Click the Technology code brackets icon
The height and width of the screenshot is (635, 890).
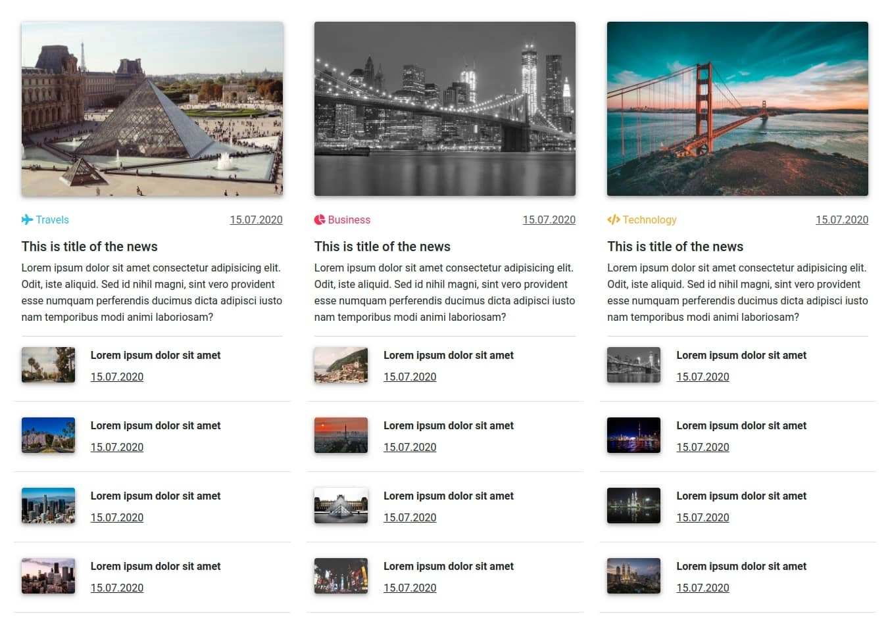tap(613, 220)
